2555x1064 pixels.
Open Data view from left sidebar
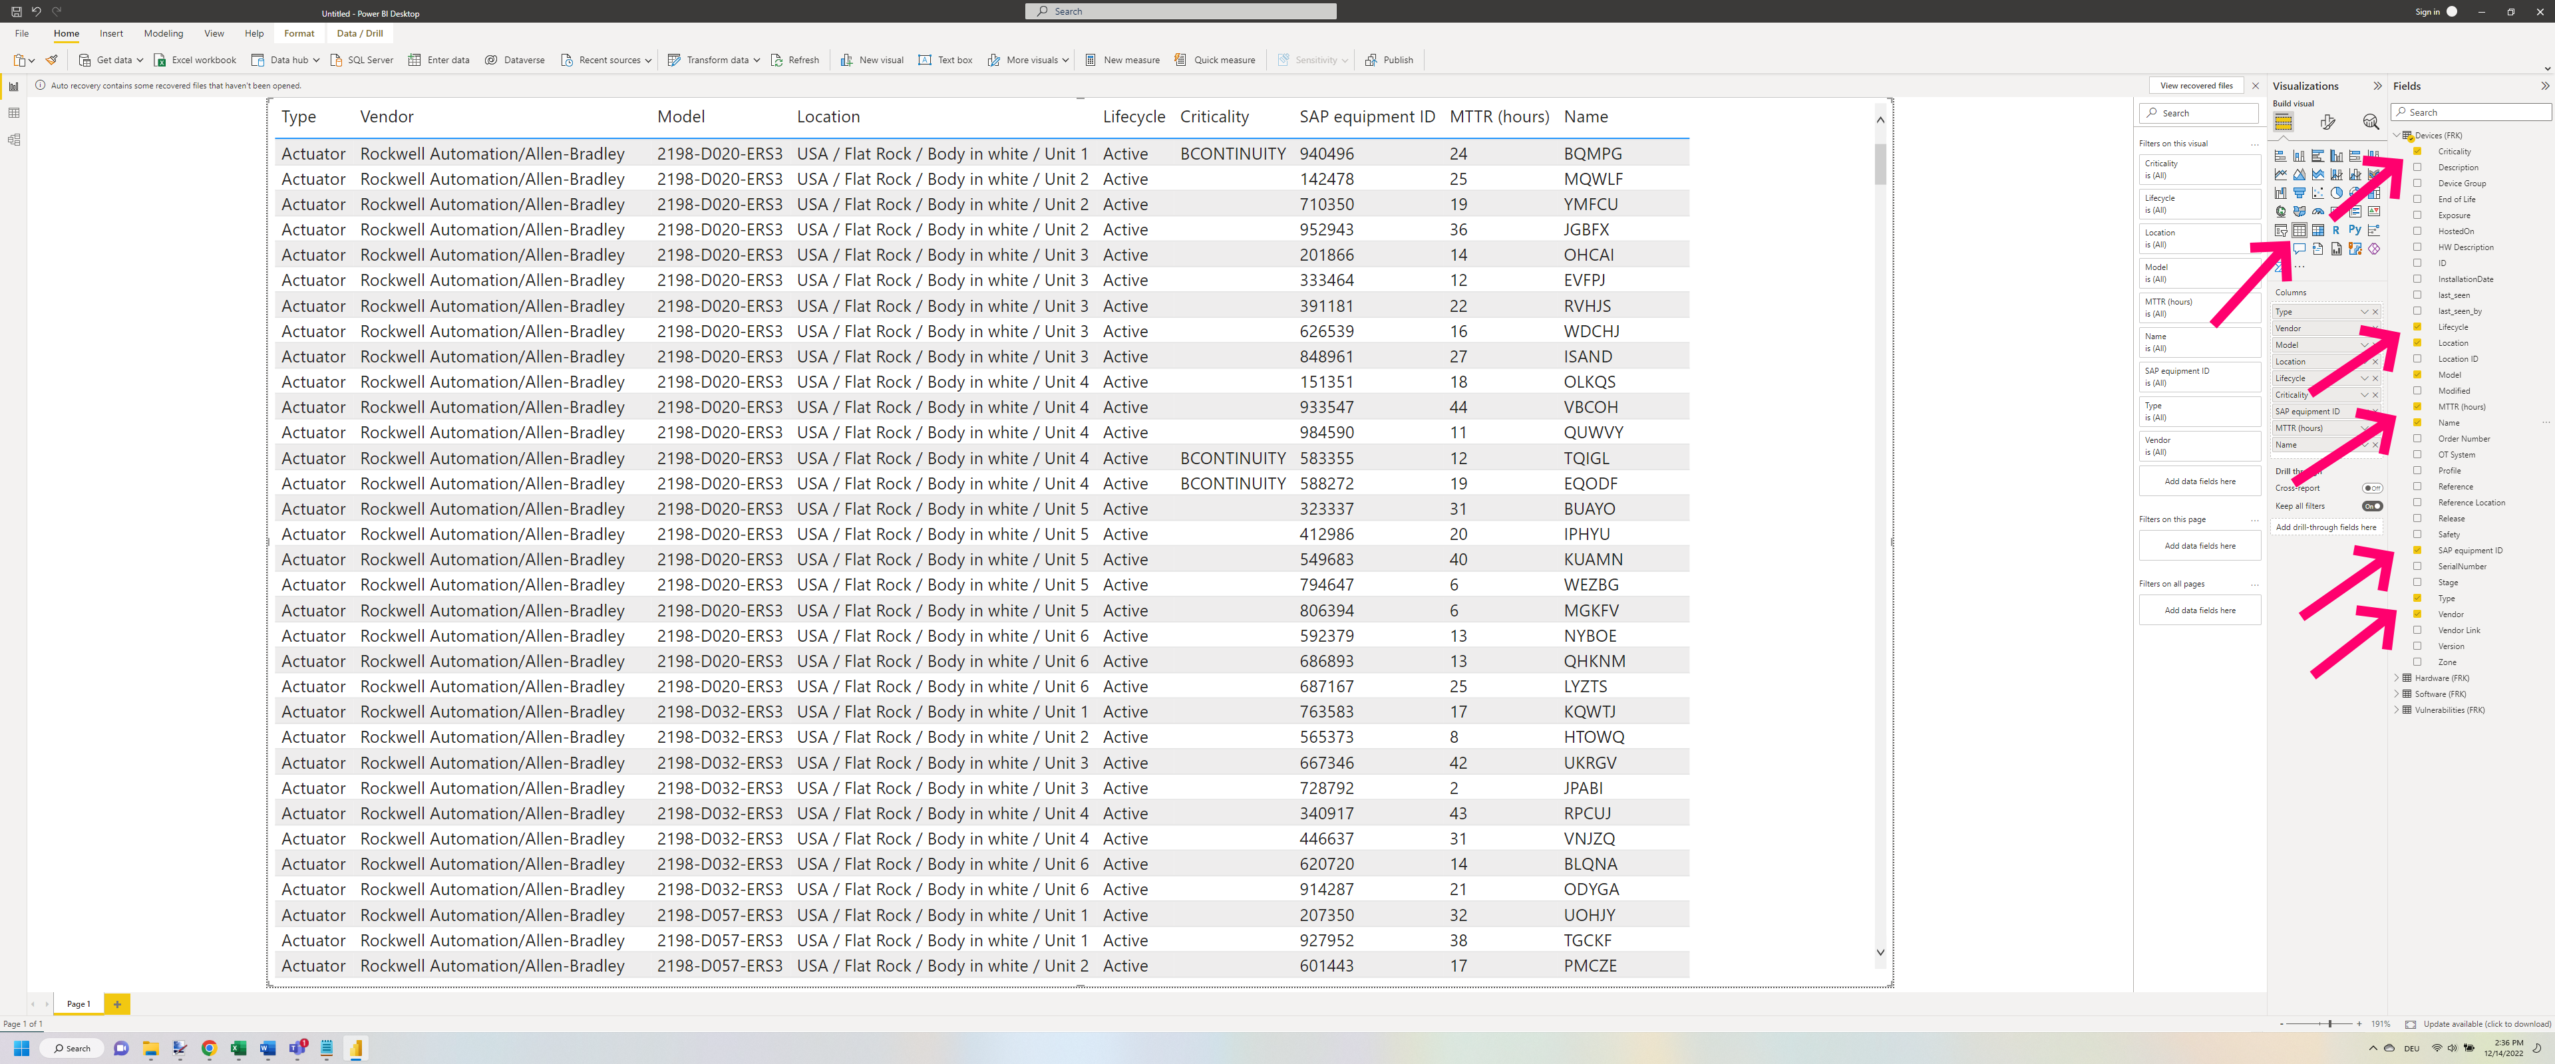[14, 113]
